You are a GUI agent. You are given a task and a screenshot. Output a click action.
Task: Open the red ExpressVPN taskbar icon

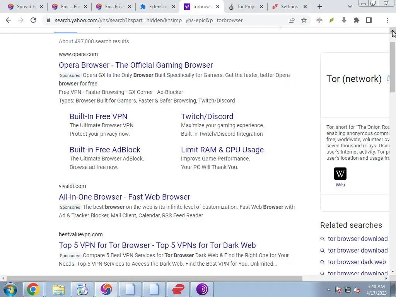[x=178, y=289]
